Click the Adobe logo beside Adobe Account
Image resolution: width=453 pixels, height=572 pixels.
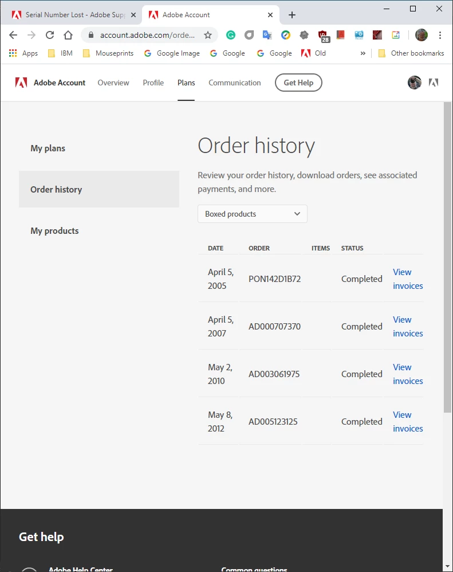coord(21,83)
